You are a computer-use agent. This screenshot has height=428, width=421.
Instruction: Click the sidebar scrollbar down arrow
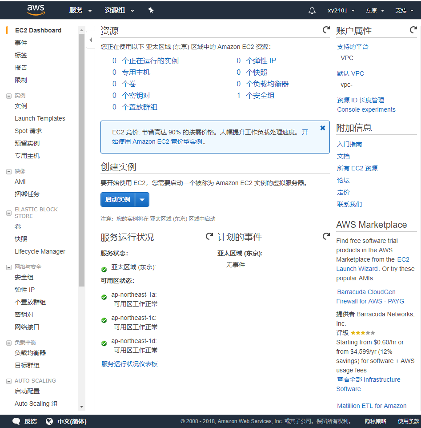tap(81, 407)
